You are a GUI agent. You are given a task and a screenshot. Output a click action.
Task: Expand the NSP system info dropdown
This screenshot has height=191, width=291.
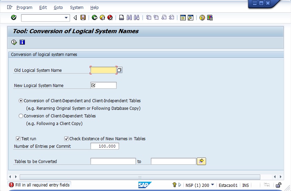coord(212,185)
